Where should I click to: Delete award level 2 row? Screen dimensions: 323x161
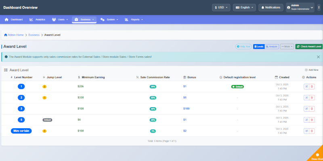tap(312, 97)
